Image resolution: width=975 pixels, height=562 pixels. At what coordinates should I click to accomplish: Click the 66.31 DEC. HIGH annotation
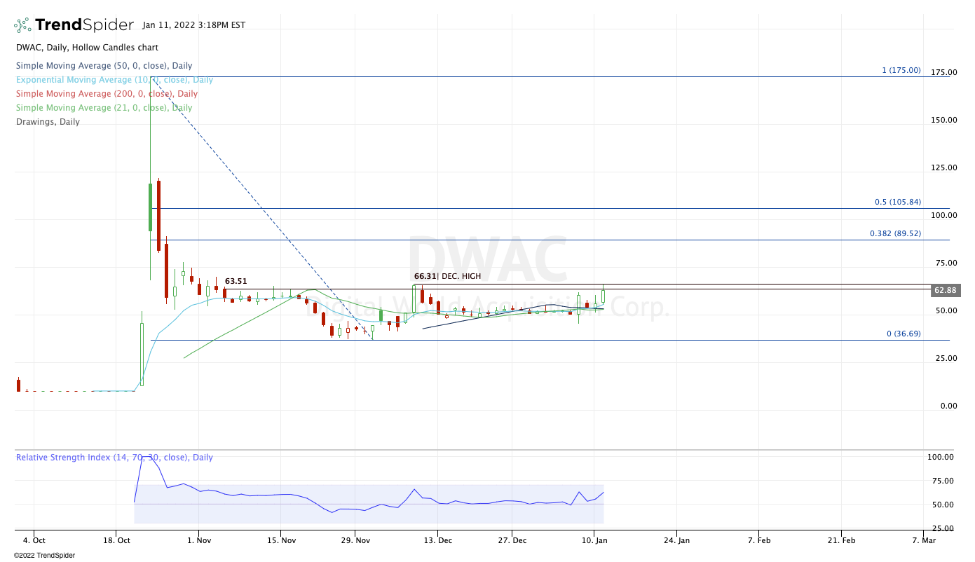(x=448, y=276)
